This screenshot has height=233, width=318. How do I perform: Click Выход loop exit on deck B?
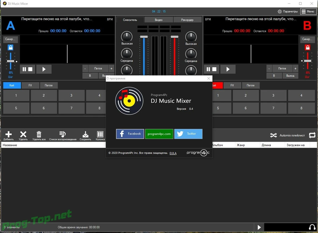click(x=290, y=75)
